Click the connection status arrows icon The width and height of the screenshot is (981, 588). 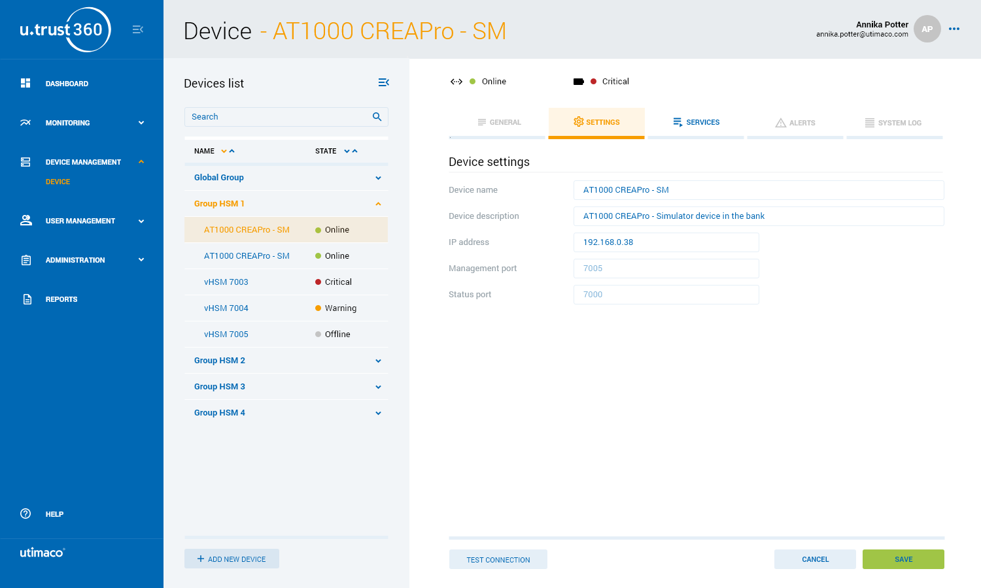click(456, 82)
